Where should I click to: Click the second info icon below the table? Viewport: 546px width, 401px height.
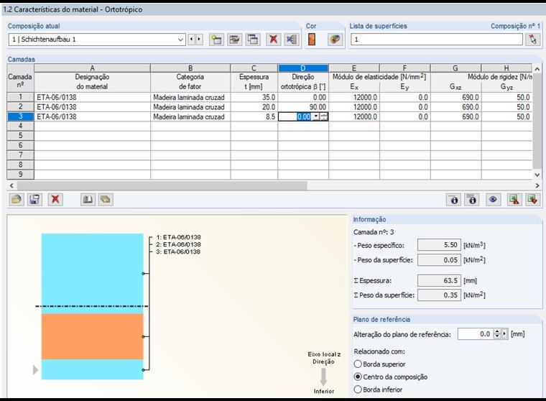(x=472, y=200)
